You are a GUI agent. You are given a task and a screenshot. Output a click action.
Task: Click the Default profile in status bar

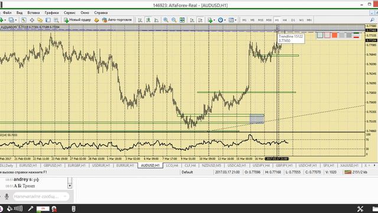click(x=187, y=172)
